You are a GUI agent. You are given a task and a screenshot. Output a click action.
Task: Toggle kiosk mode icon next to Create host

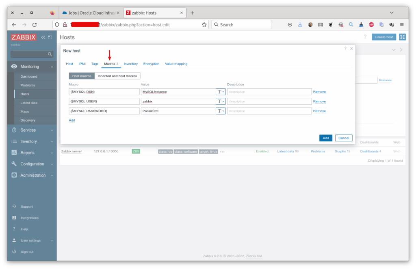[x=402, y=37]
